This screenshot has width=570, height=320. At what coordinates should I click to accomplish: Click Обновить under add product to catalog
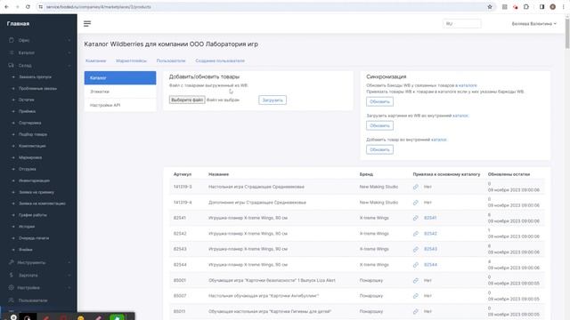379,149
